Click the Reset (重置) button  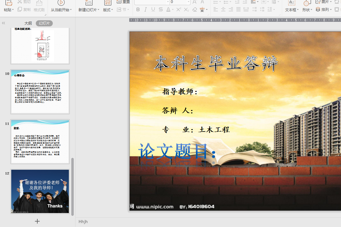(x=123, y=2)
